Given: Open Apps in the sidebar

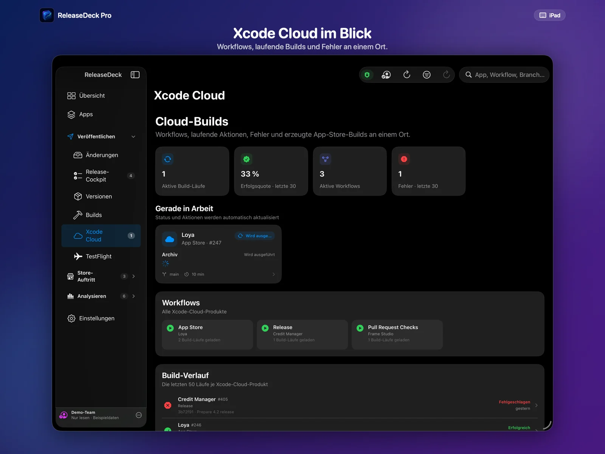Looking at the screenshot, I should [101, 114].
